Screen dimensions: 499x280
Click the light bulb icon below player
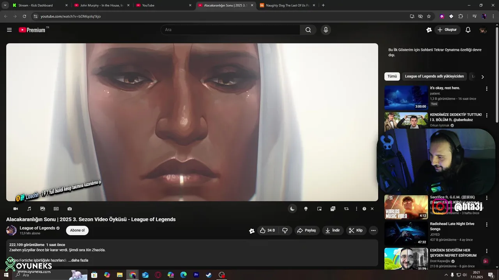[306, 209]
